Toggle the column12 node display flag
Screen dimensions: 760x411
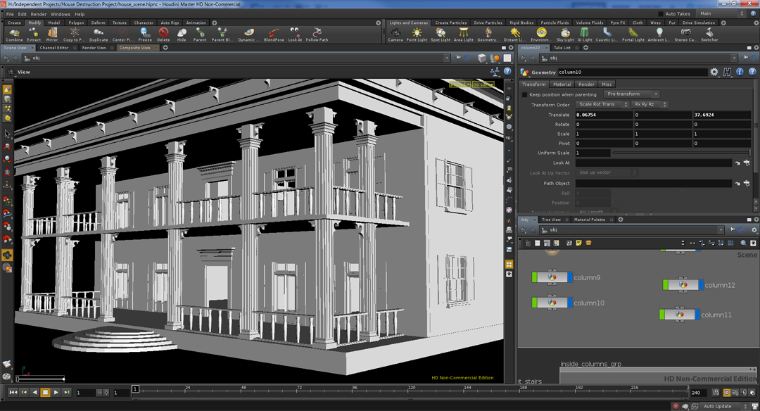[x=701, y=285]
